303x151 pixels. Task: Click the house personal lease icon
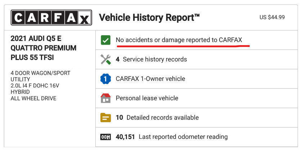[105, 98]
